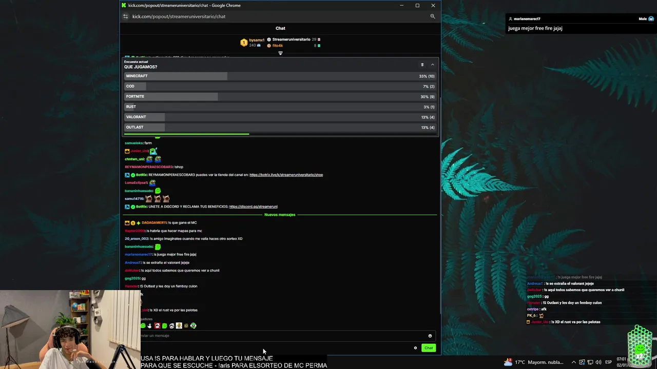657x369 pixels.
Task: Vote for FORTNITE in the poll
Action: click(x=280, y=96)
